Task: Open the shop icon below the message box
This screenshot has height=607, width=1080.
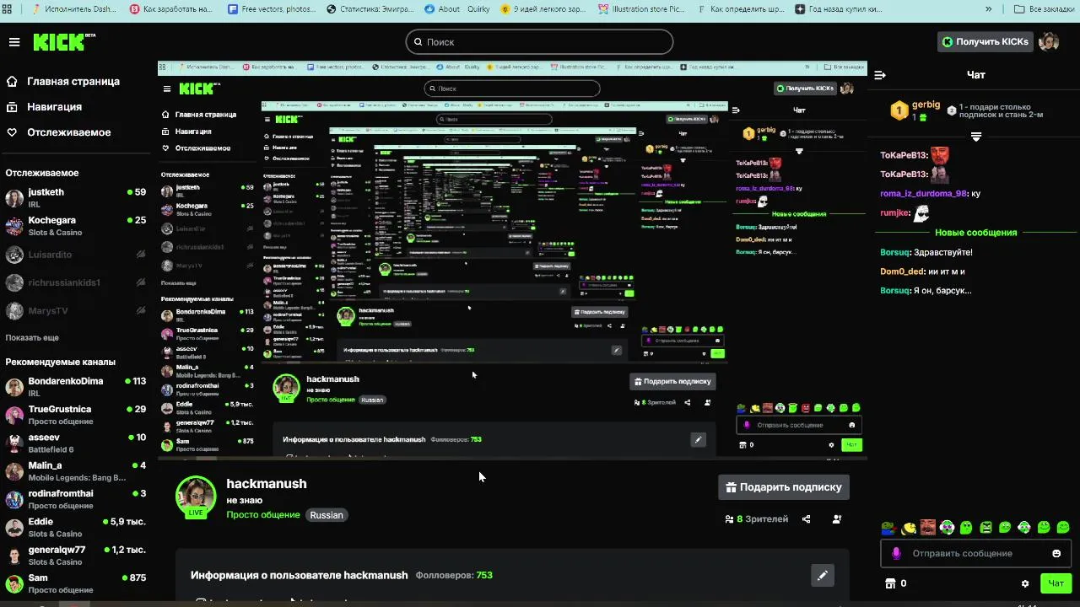Action: (x=889, y=583)
